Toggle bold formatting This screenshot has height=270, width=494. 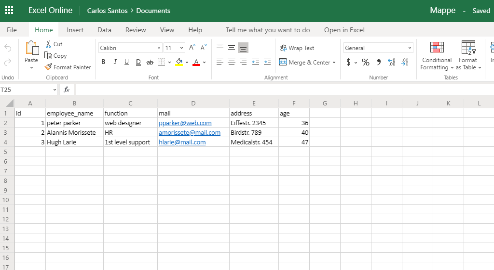pyautogui.click(x=103, y=62)
